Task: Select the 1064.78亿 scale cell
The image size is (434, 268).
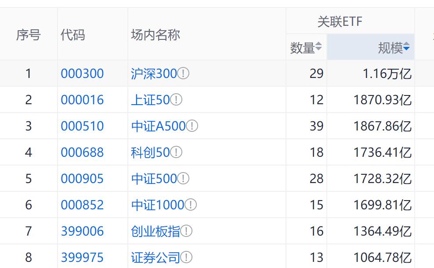Action: [371, 256]
